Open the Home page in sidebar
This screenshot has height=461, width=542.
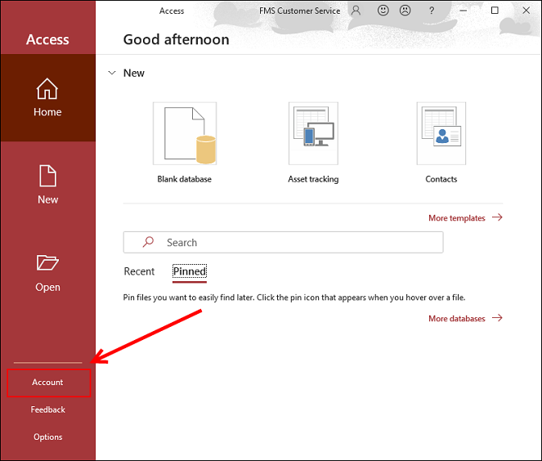47,97
